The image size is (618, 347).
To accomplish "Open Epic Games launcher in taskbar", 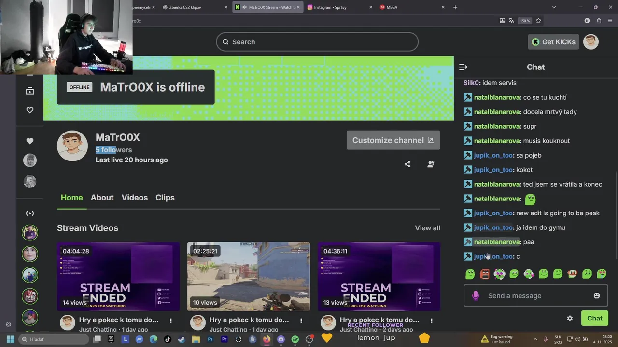I will coord(111,339).
